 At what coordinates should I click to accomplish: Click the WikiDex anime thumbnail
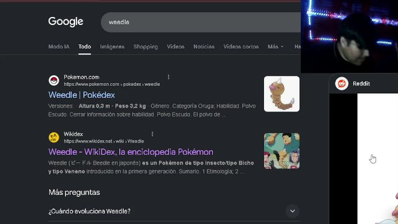click(282, 151)
